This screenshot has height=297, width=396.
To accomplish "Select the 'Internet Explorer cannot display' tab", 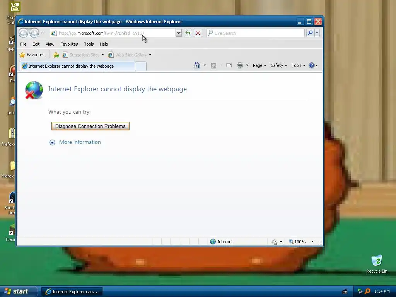I will point(77,66).
